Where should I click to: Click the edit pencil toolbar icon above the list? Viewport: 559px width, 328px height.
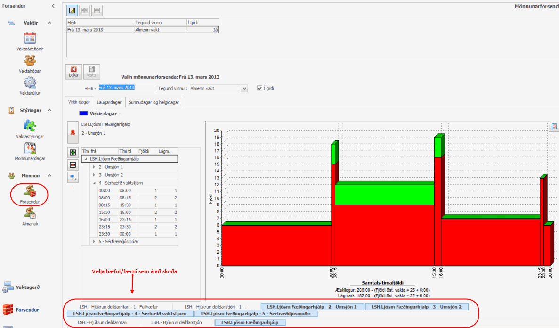(72, 10)
